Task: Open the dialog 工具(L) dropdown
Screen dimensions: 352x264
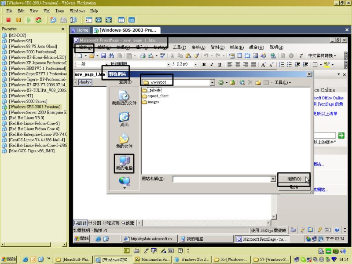Action: coord(282,83)
